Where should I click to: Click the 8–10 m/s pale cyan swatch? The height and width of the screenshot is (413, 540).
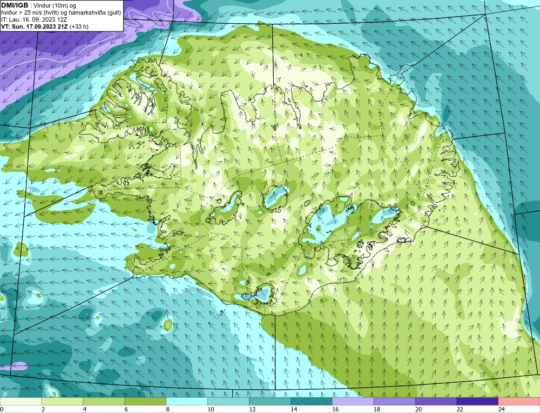coord(187,402)
